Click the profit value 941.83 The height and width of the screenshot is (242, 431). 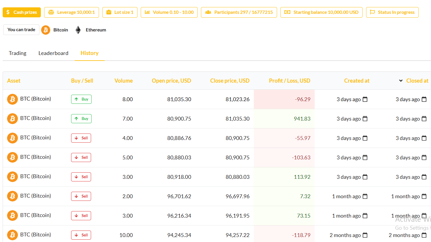pyautogui.click(x=302, y=119)
